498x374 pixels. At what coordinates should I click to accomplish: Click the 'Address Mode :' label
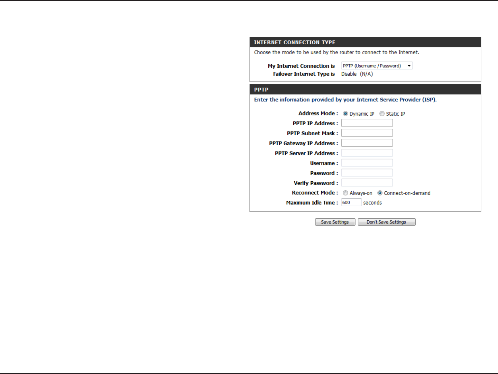pos(318,113)
